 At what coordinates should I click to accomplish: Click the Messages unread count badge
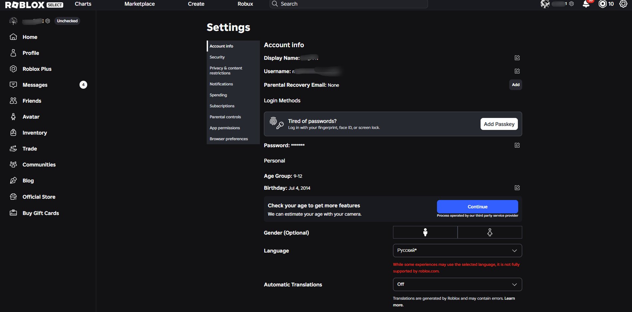pos(83,85)
